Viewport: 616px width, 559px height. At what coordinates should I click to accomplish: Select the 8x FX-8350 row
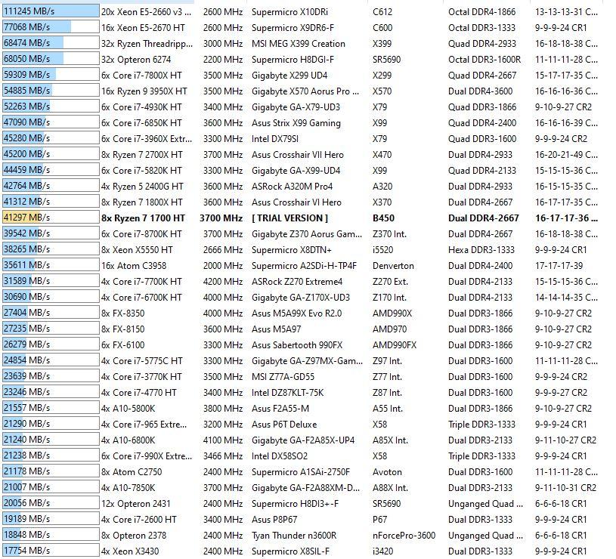pos(300,313)
